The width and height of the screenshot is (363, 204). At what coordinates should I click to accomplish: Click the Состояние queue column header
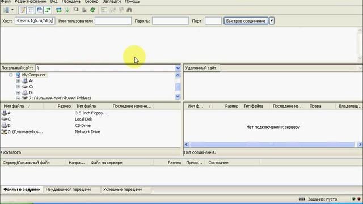coord(233,163)
